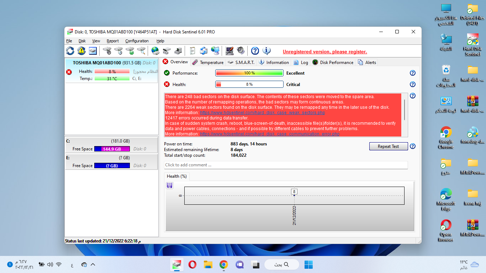Click the temperature 31 °C bar in disk list
The width and height of the screenshot is (486, 273).
(x=112, y=79)
